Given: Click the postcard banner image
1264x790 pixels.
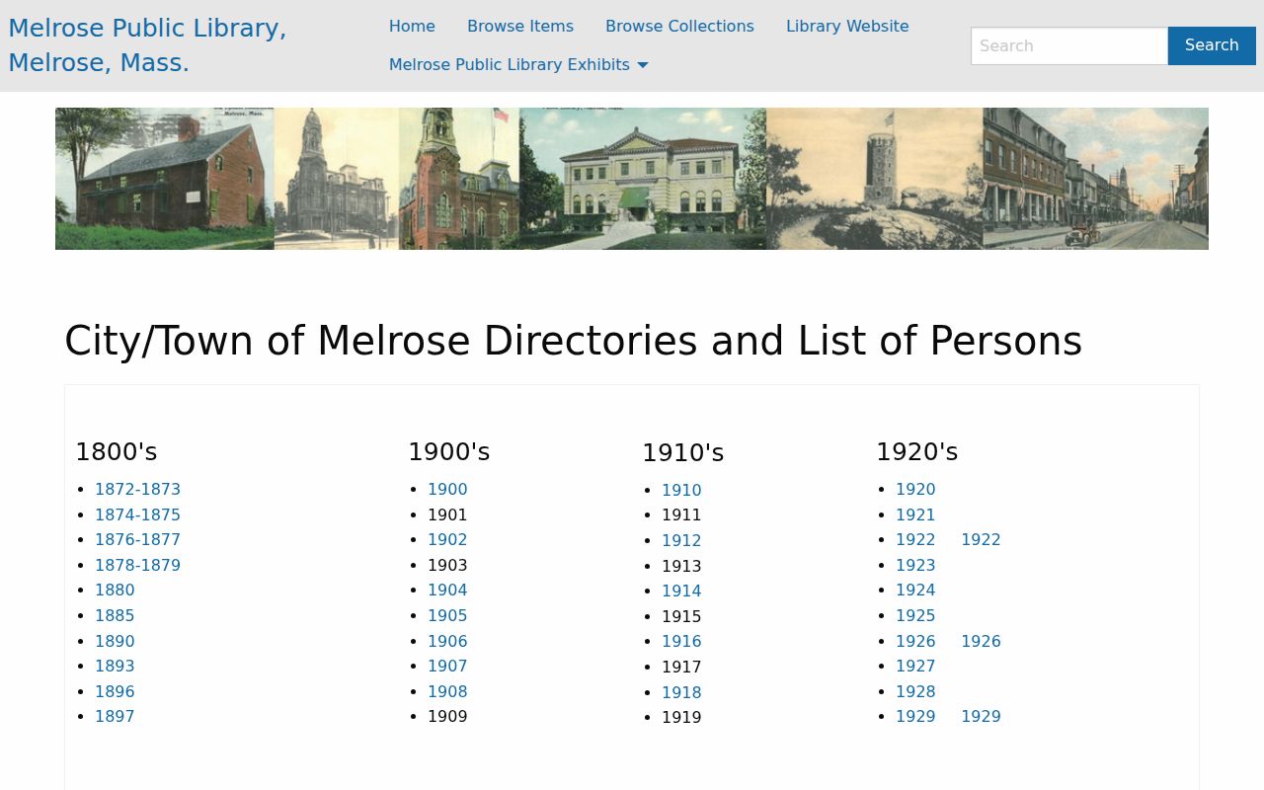Looking at the screenshot, I should coord(632,179).
